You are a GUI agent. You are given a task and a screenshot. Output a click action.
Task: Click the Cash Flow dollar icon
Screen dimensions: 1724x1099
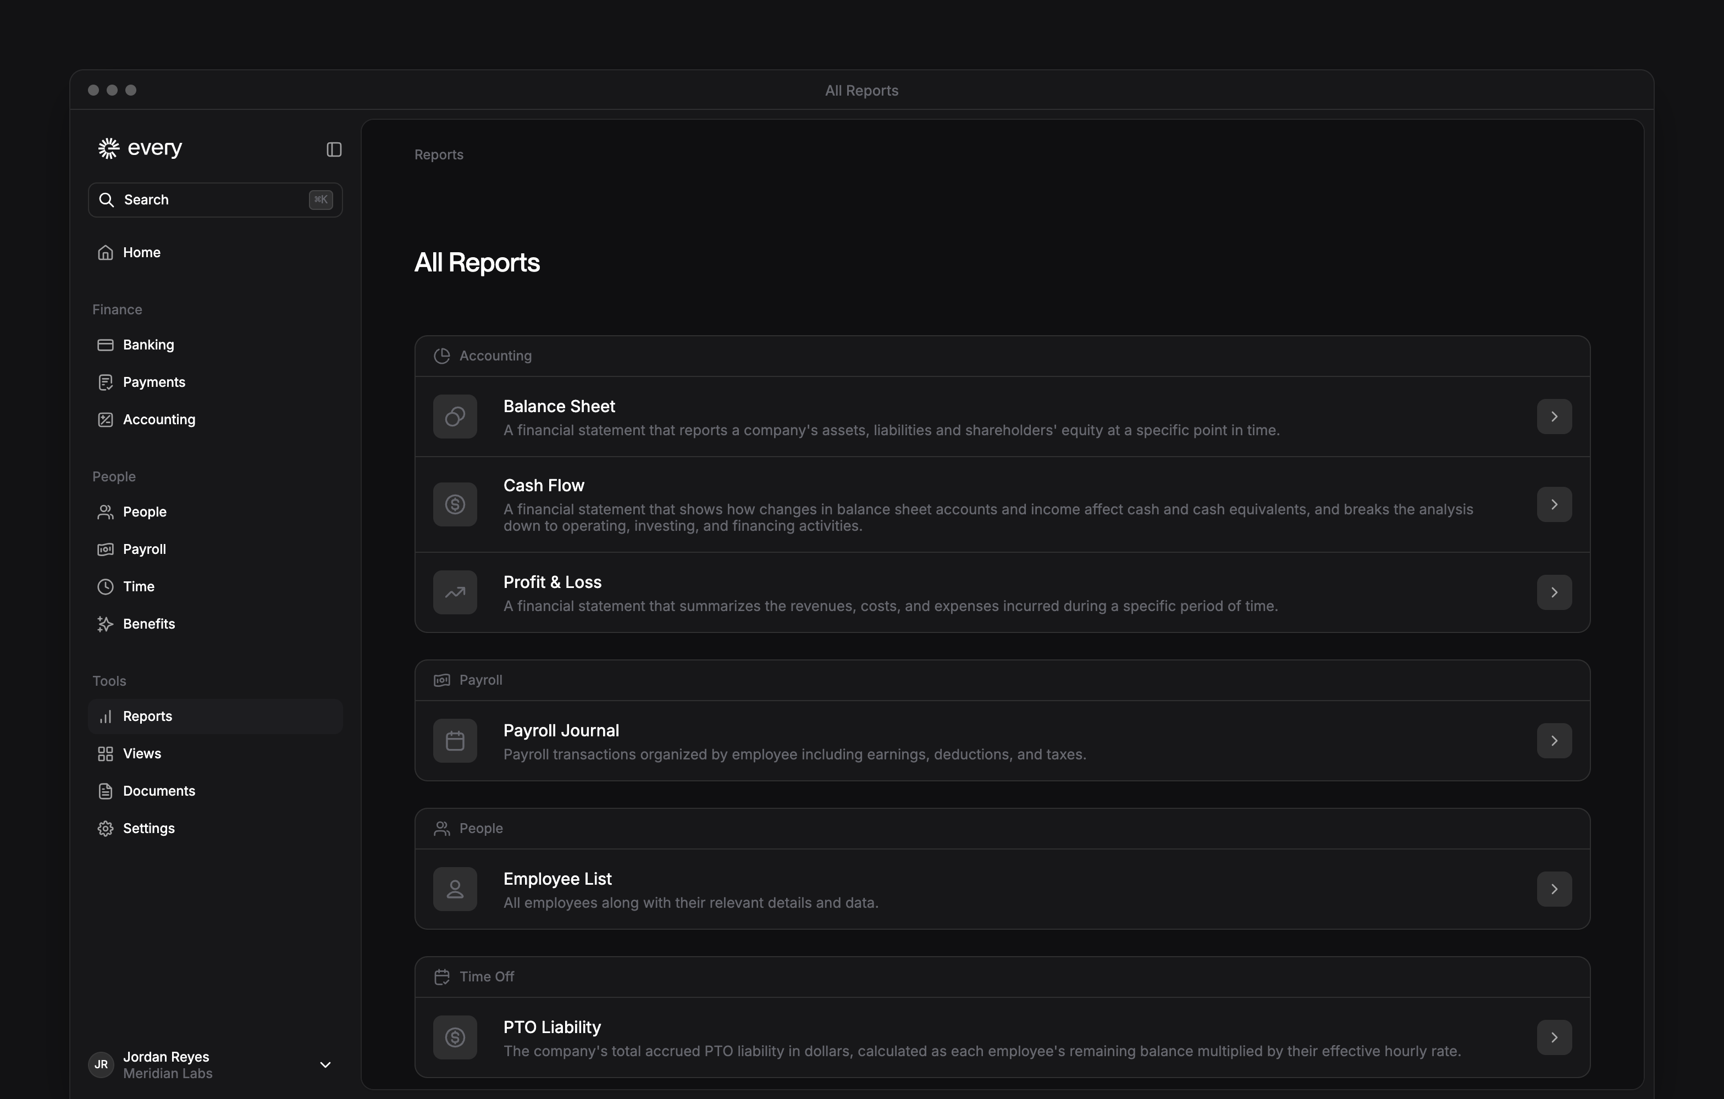tap(455, 504)
